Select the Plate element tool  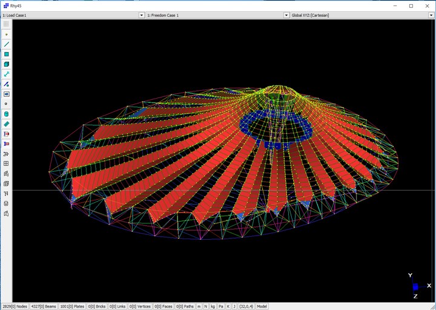coord(6,54)
